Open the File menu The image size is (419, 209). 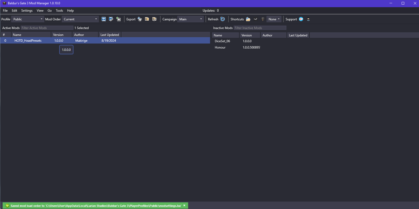[5, 10]
